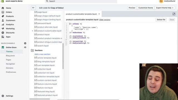Open page.shogun.landing.liquid file
The height and width of the screenshot is (100, 178).
pyautogui.click(x=49, y=19)
